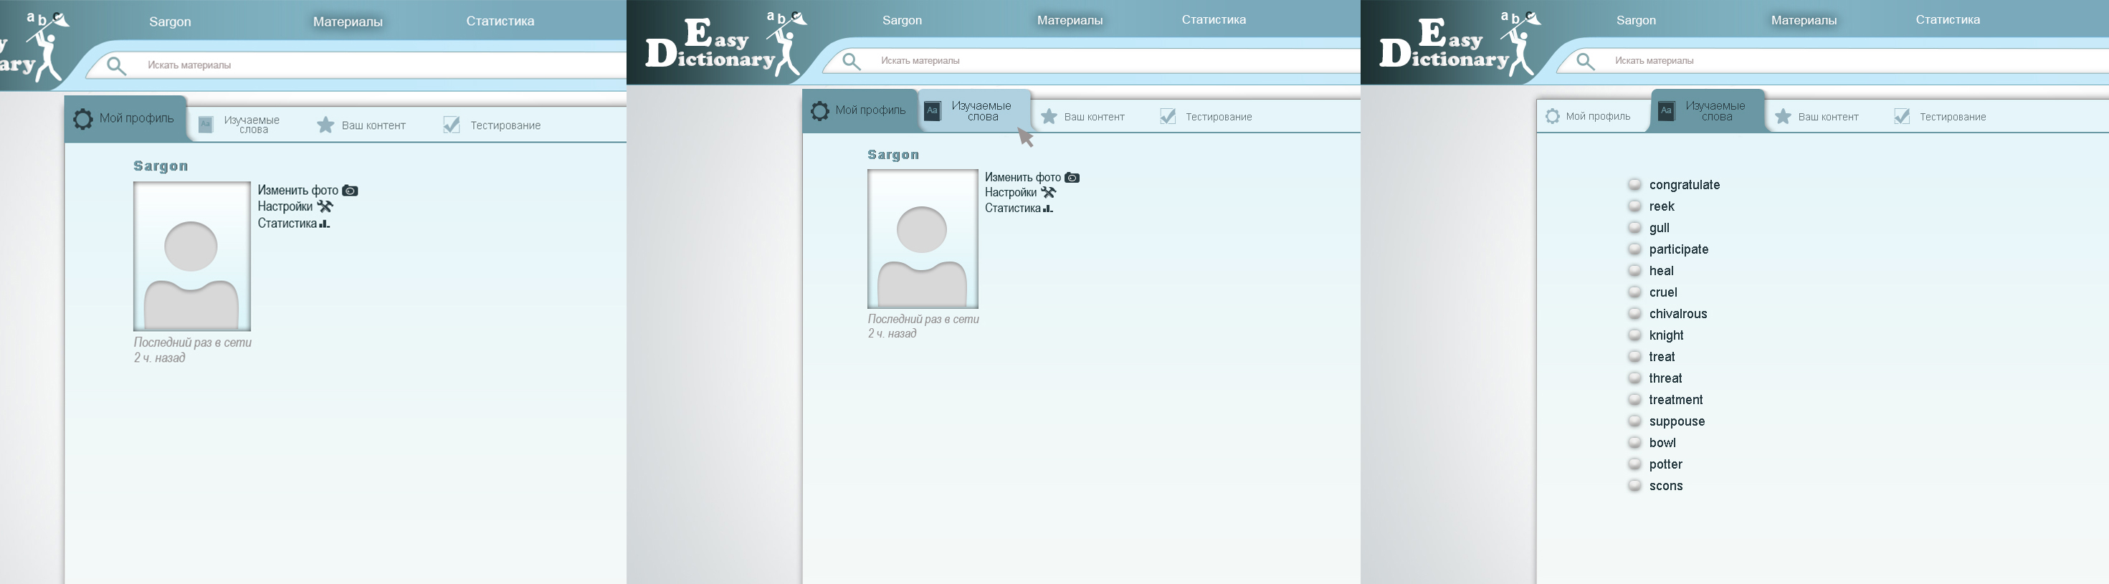Click the Sargon profile name heading on left screen
This screenshot has width=2109, height=584.
[161, 166]
